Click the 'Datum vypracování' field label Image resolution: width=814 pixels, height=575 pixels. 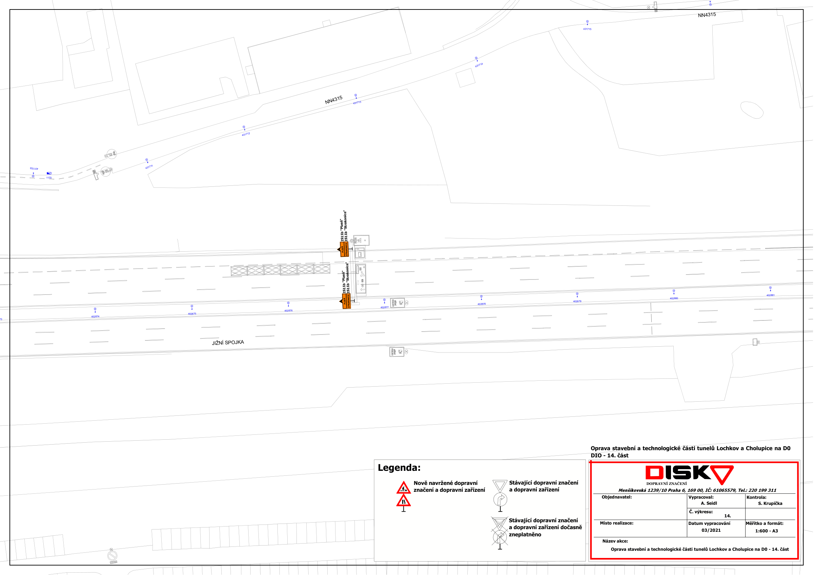(709, 524)
